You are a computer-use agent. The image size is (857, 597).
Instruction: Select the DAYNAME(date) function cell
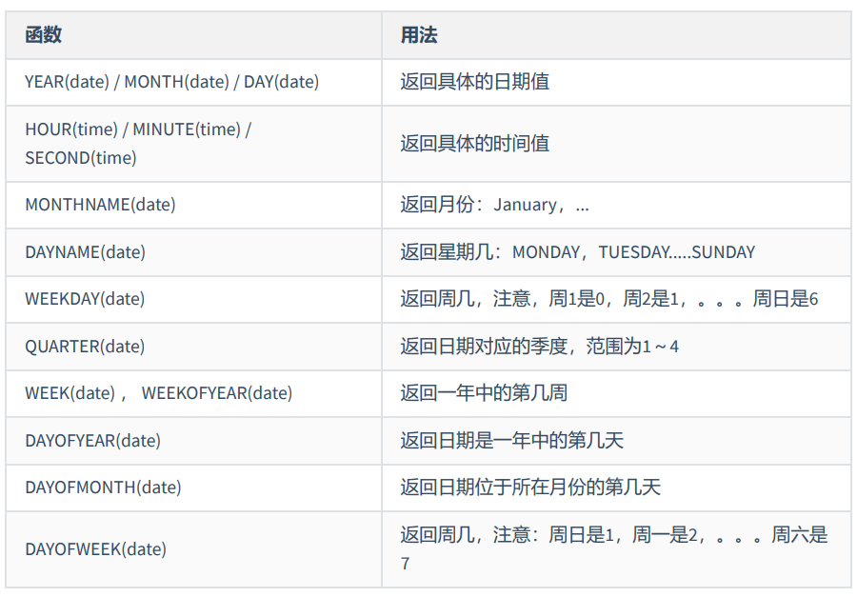85,252
